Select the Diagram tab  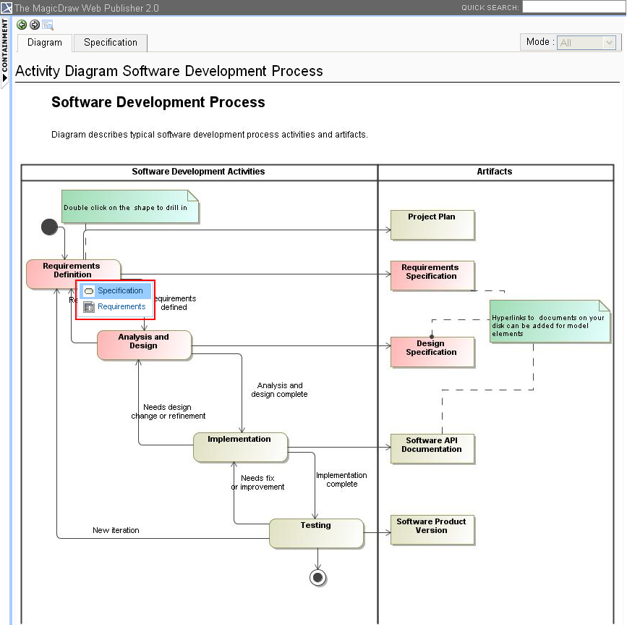(43, 43)
